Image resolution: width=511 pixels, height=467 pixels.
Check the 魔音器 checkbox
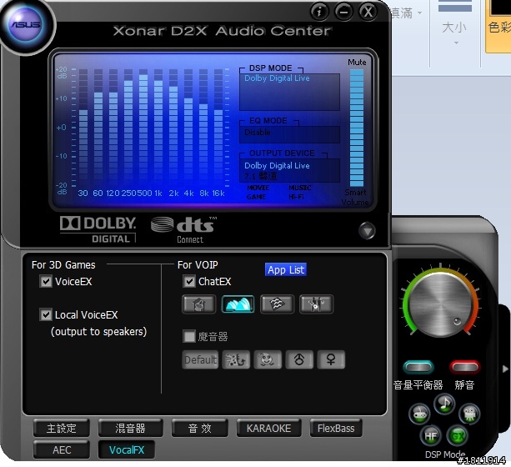pos(189,336)
